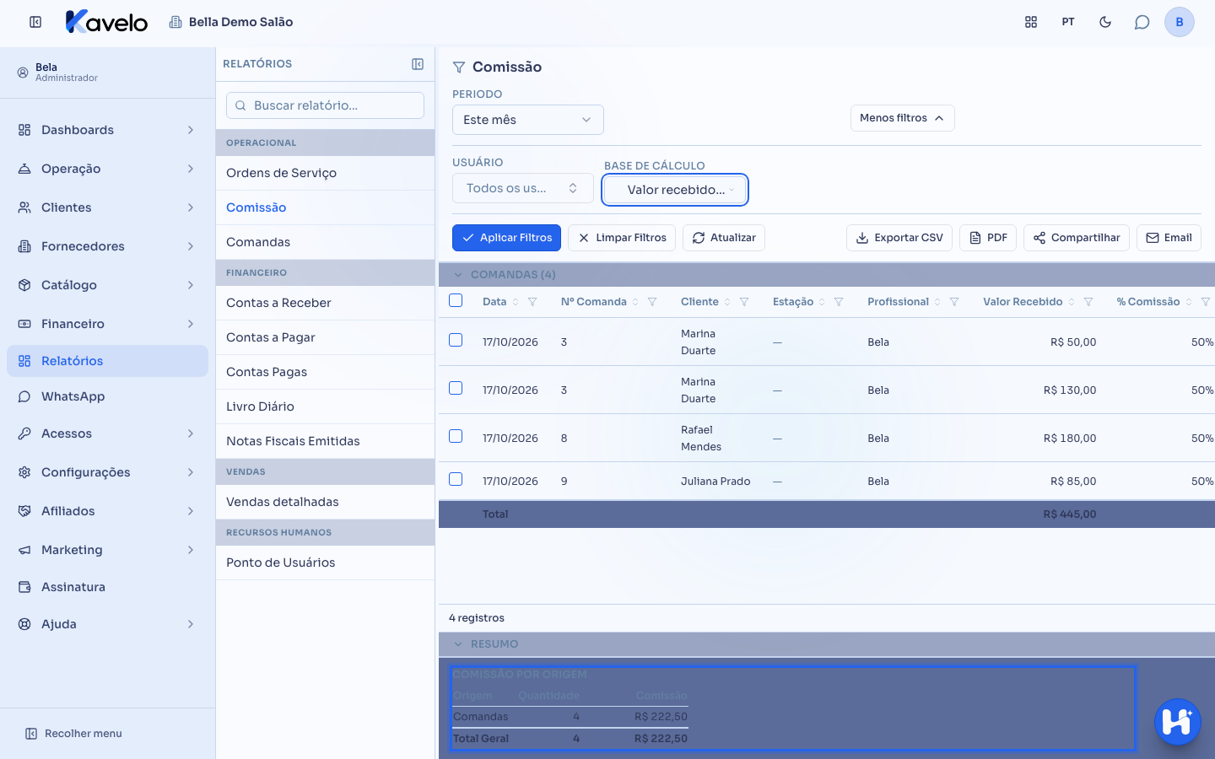Open filter icon on Cliente column
The height and width of the screenshot is (759, 1215).
[x=744, y=302]
